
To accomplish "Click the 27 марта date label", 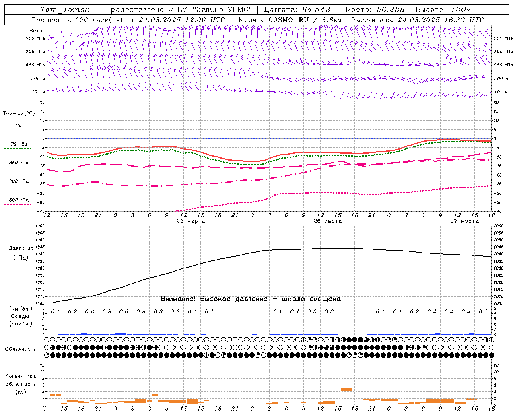I will [464, 221].
